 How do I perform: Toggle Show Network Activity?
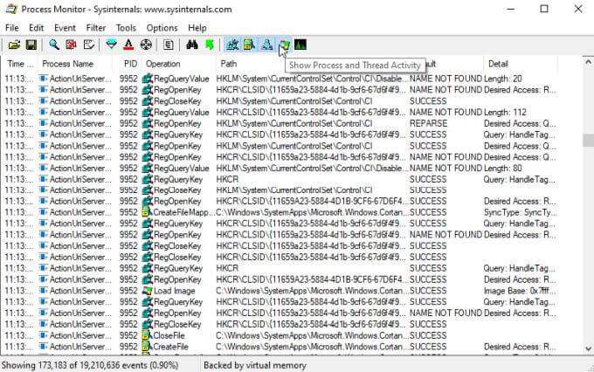[x=267, y=45]
